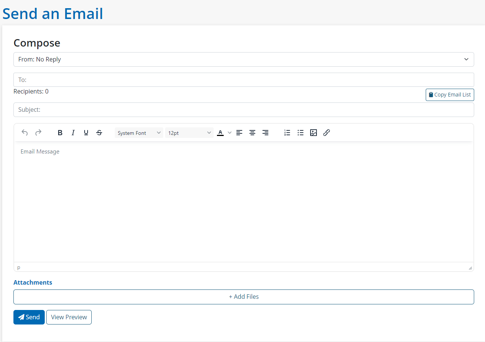The width and height of the screenshot is (485, 342).
Task: Expand the text color picker chevron
Action: 230,133
